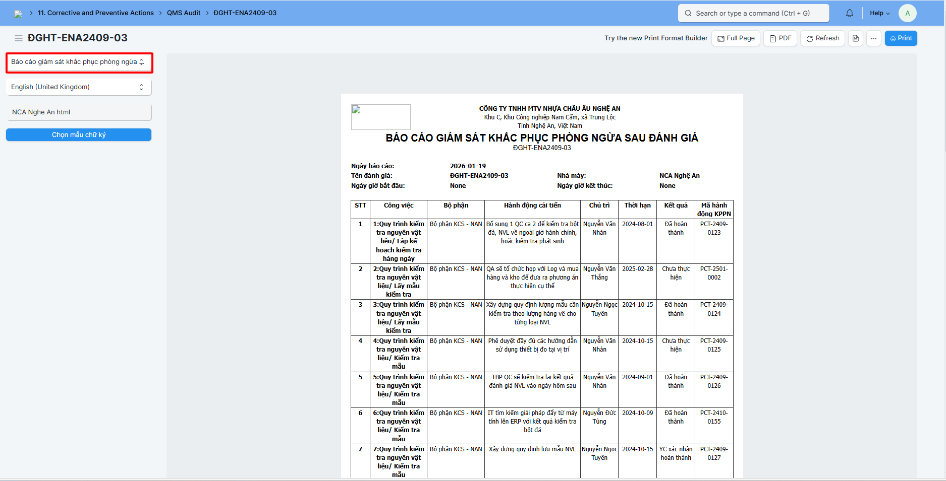Open the three-dots more options menu
Screen dimensions: 946x481
(x=874, y=38)
